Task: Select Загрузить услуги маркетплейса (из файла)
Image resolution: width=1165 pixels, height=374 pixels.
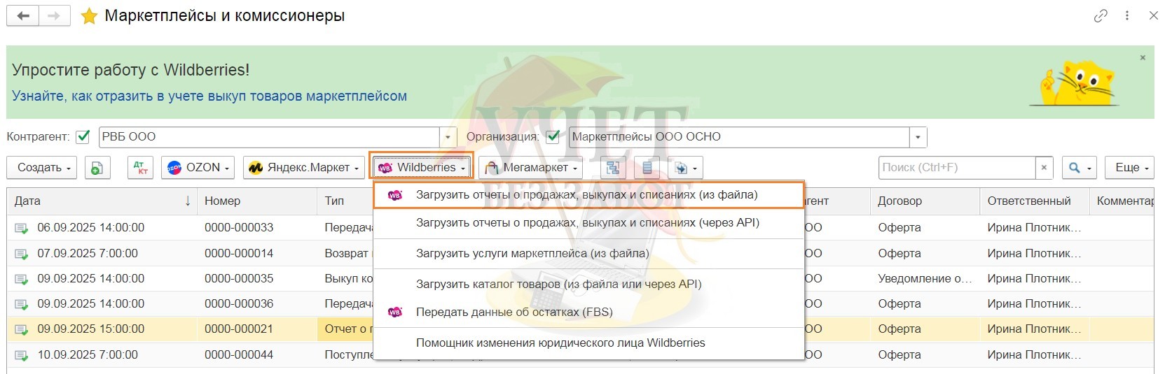Action: point(532,253)
